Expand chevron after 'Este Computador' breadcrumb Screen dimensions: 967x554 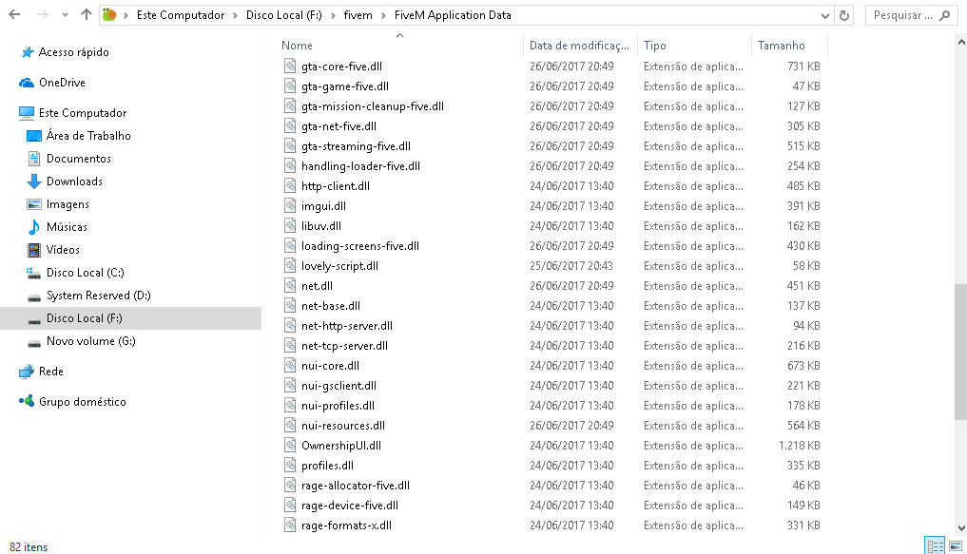[x=235, y=16]
